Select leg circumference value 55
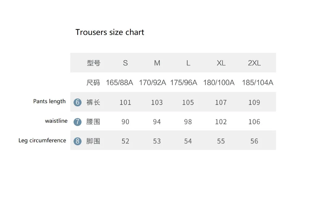The width and height of the screenshot is (309, 197). tap(221, 141)
